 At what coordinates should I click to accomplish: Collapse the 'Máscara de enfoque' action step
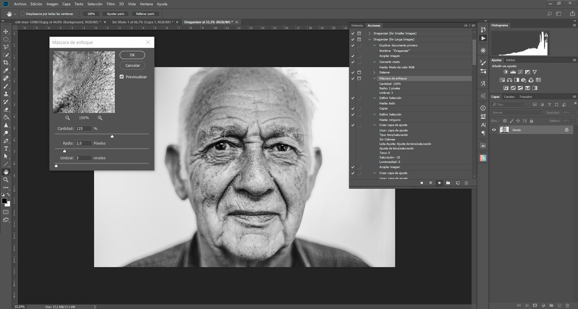374,78
